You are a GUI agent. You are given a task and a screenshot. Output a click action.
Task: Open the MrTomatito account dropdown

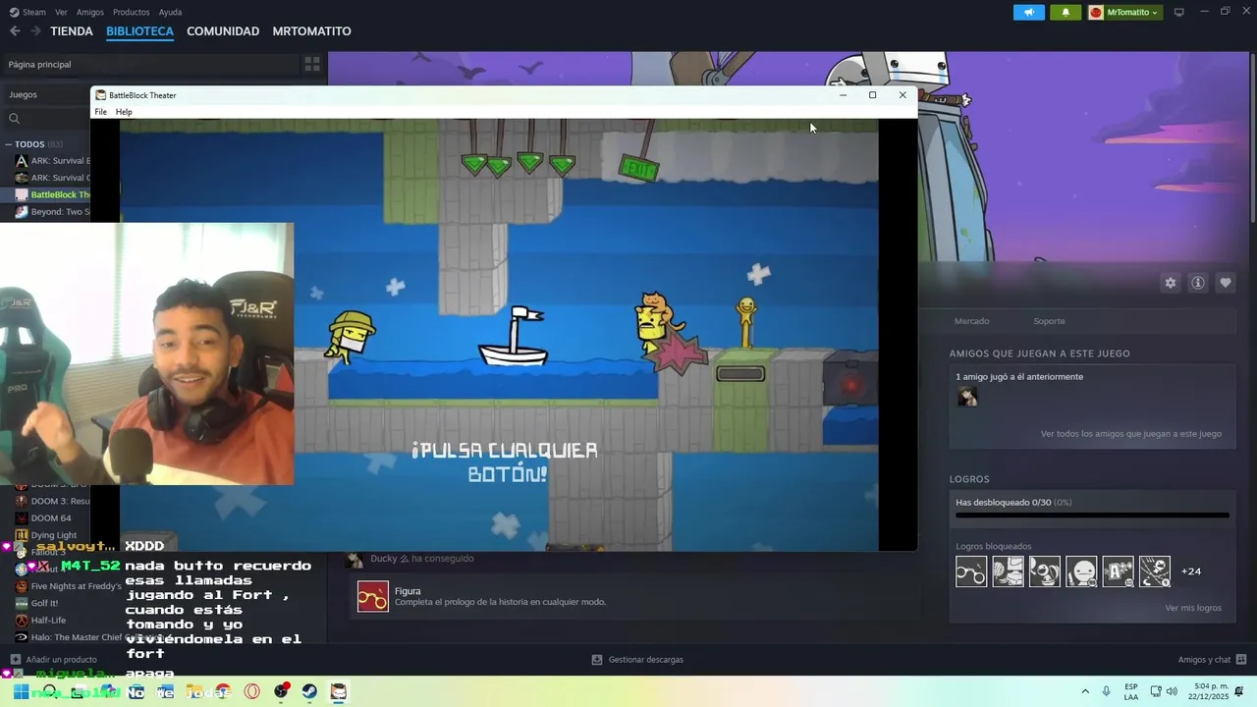click(1125, 12)
